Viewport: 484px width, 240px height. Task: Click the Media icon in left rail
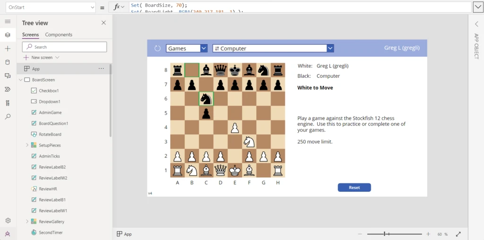8,76
